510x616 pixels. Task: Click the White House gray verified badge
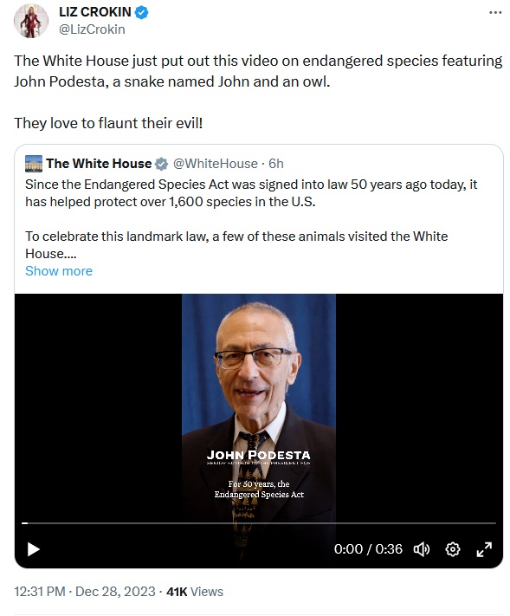161,164
